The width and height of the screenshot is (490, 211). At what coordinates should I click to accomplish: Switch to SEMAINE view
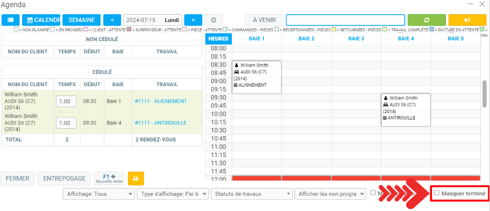point(82,20)
